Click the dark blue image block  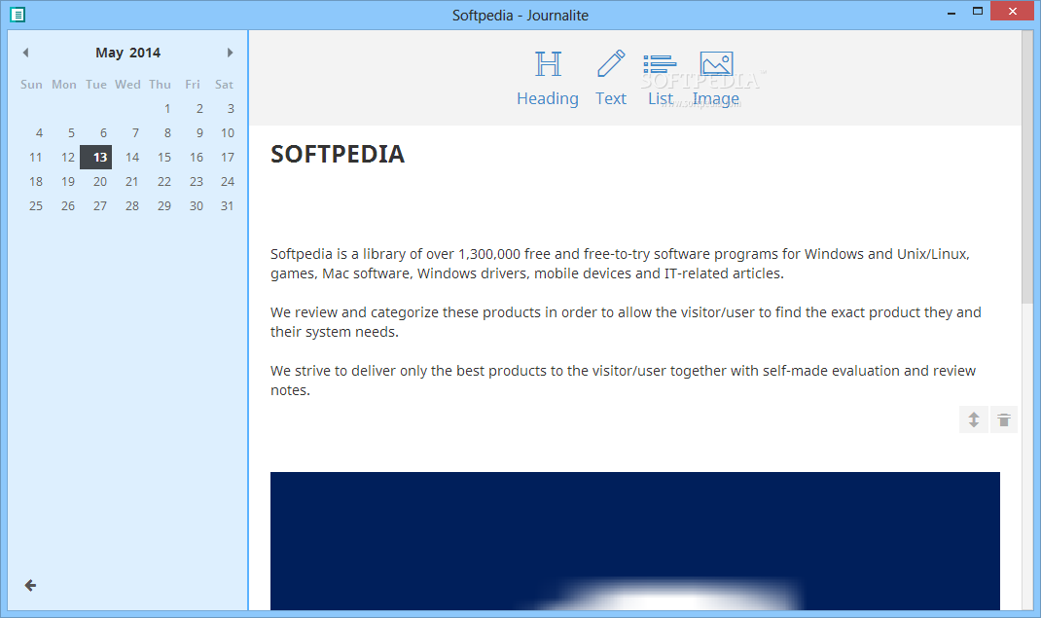(634, 541)
